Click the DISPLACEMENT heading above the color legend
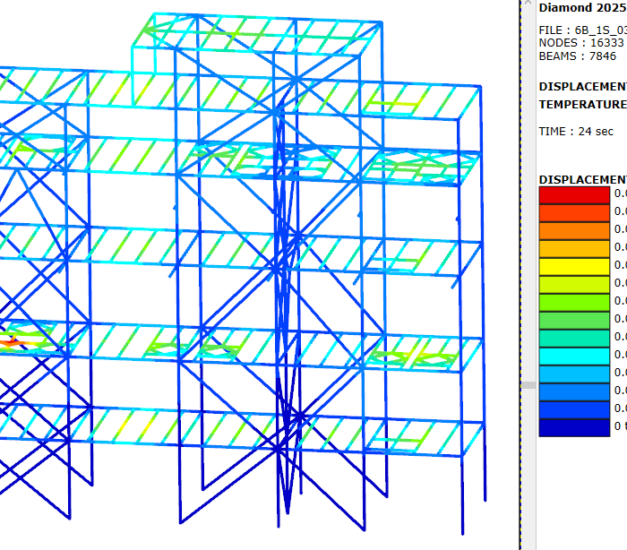This screenshot has height=550, width=627. (582, 178)
